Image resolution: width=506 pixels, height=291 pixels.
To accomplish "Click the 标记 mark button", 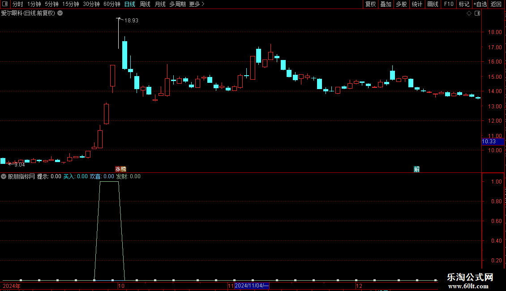I will [464, 4].
